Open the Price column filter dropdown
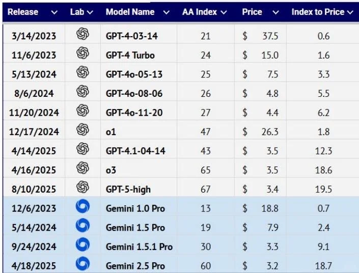 coord(276,12)
